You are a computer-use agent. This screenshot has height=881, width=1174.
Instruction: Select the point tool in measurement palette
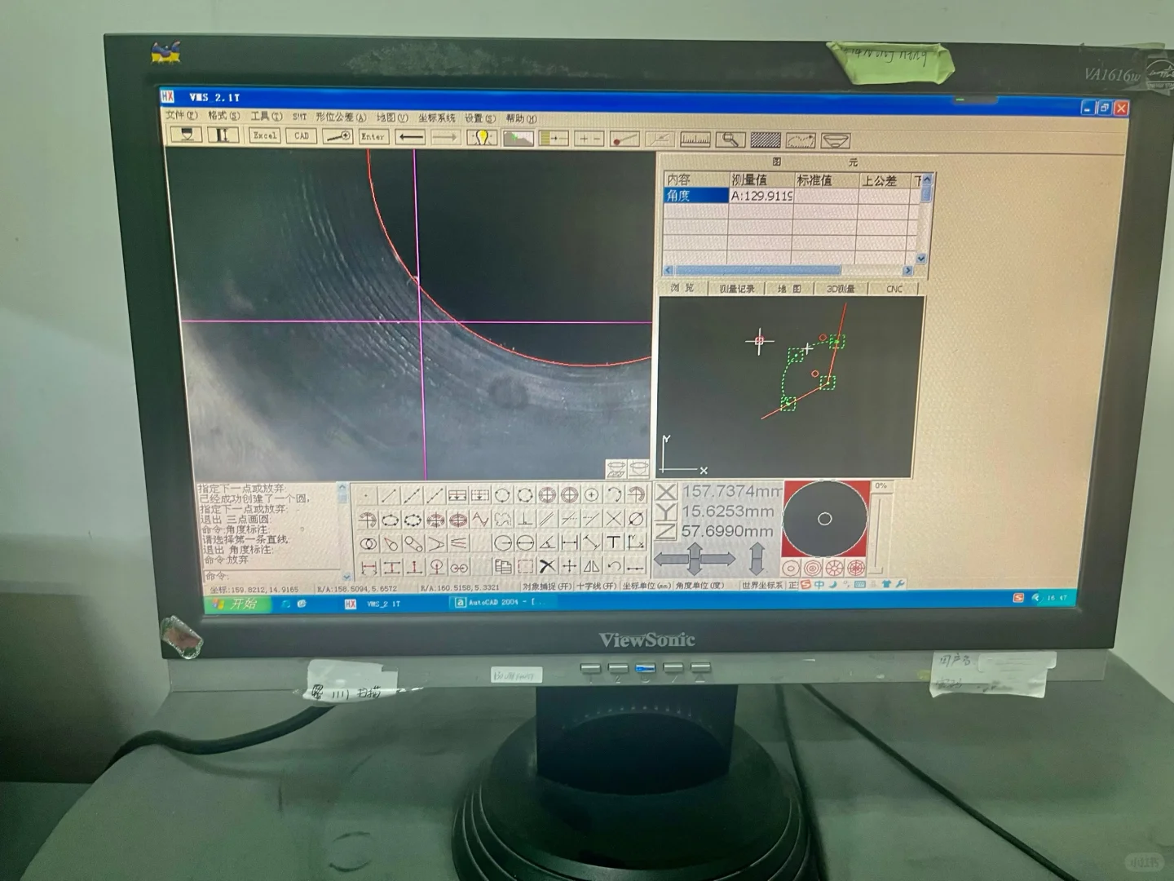(x=367, y=495)
